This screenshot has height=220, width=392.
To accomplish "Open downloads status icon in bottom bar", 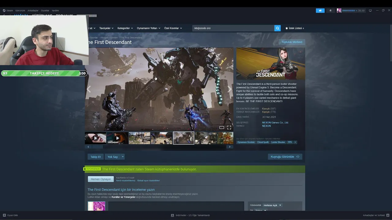I will pos(172,215).
